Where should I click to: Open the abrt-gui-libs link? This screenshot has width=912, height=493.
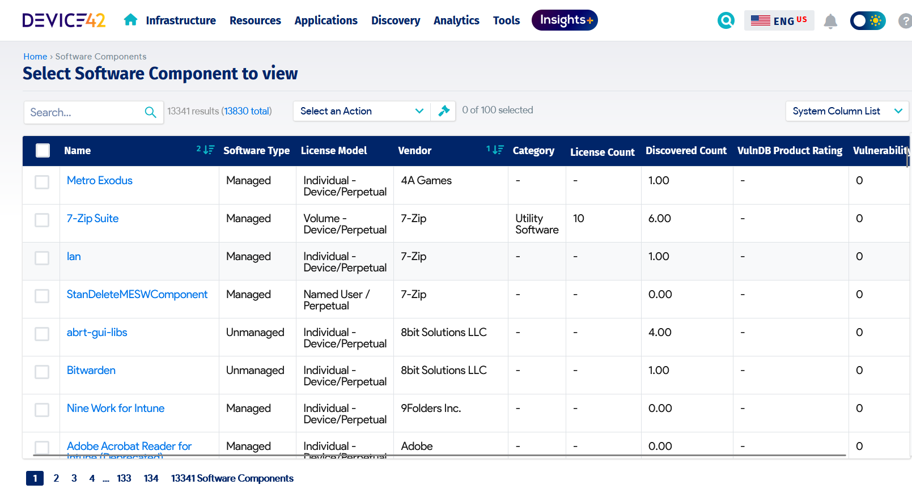(97, 332)
